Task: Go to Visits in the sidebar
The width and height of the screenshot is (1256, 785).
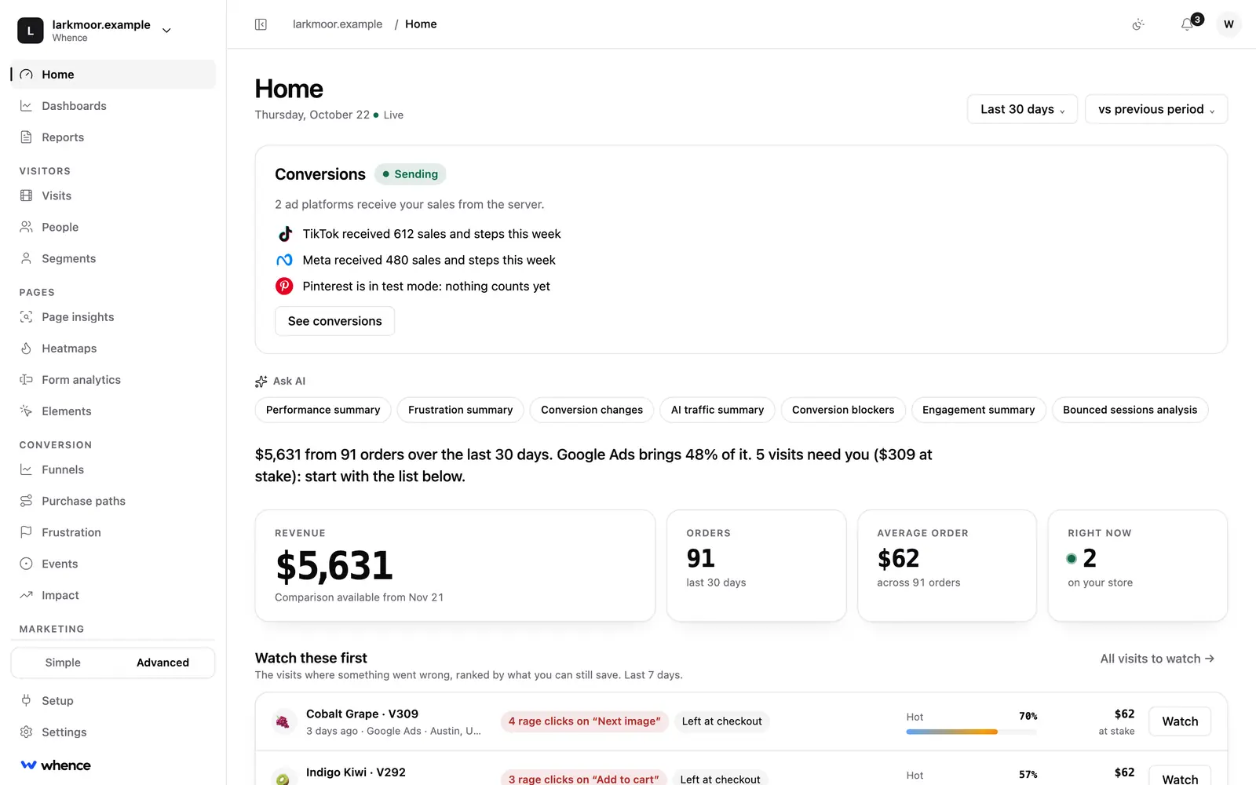Action: tap(113, 195)
